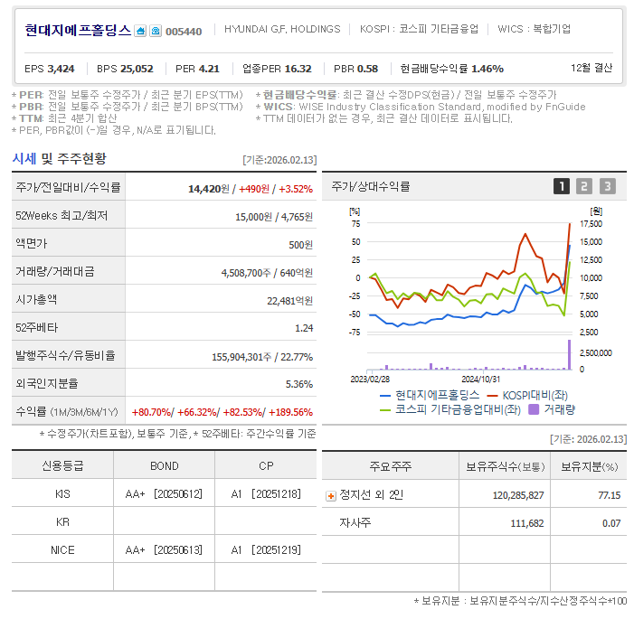Image resolution: width=634 pixels, height=619 pixels.
Task: Click the BOND column header
Action: (165, 466)
